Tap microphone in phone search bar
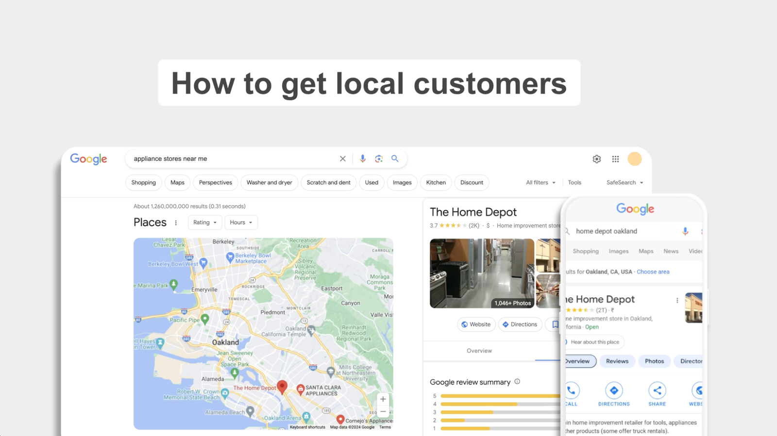Image resolution: width=777 pixels, height=436 pixels. click(x=685, y=231)
